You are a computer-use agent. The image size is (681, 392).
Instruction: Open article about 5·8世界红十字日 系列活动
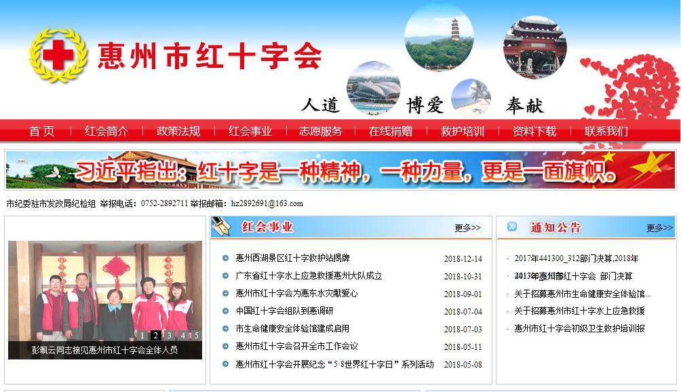334,364
